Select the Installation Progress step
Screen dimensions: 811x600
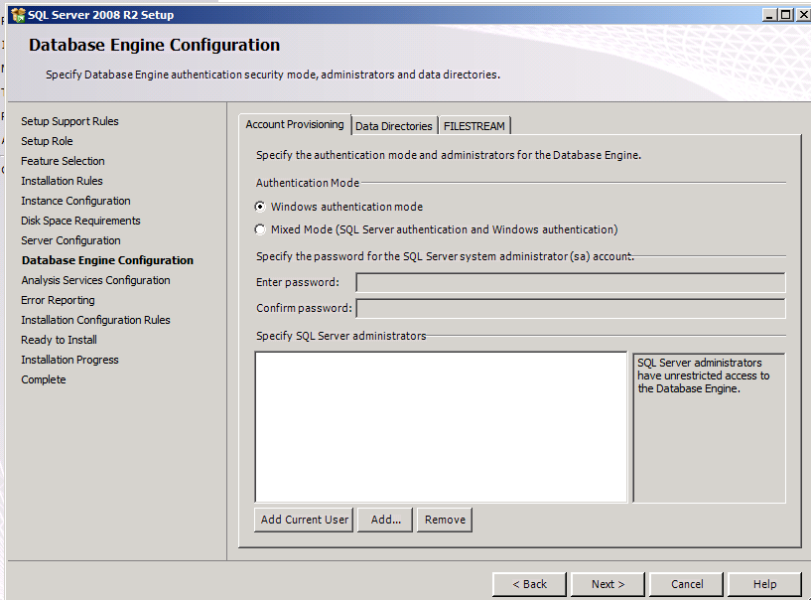point(69,360)
